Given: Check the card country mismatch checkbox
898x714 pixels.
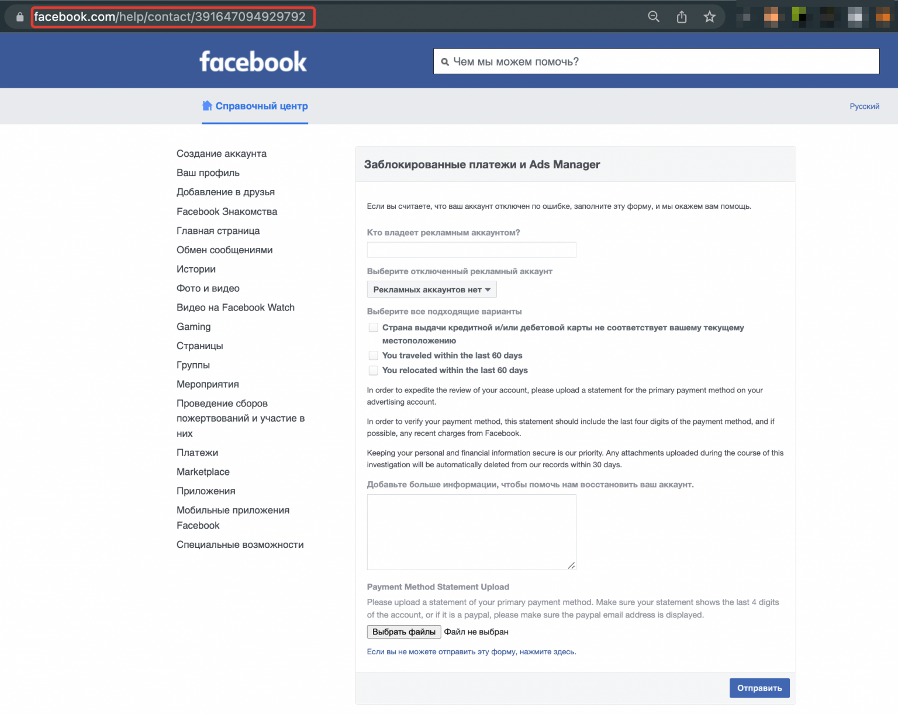Looking at the screenshot, I should [x=373, y=327].
